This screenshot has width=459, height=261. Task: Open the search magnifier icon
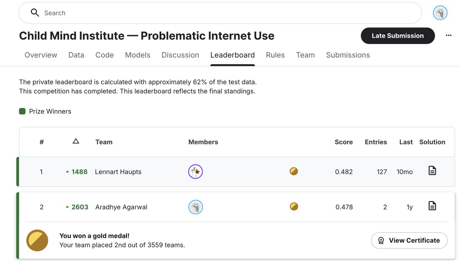[35, 13]
